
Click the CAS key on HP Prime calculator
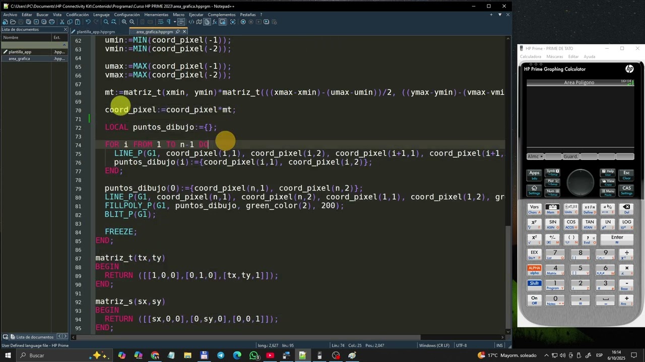tap(626, 190)
